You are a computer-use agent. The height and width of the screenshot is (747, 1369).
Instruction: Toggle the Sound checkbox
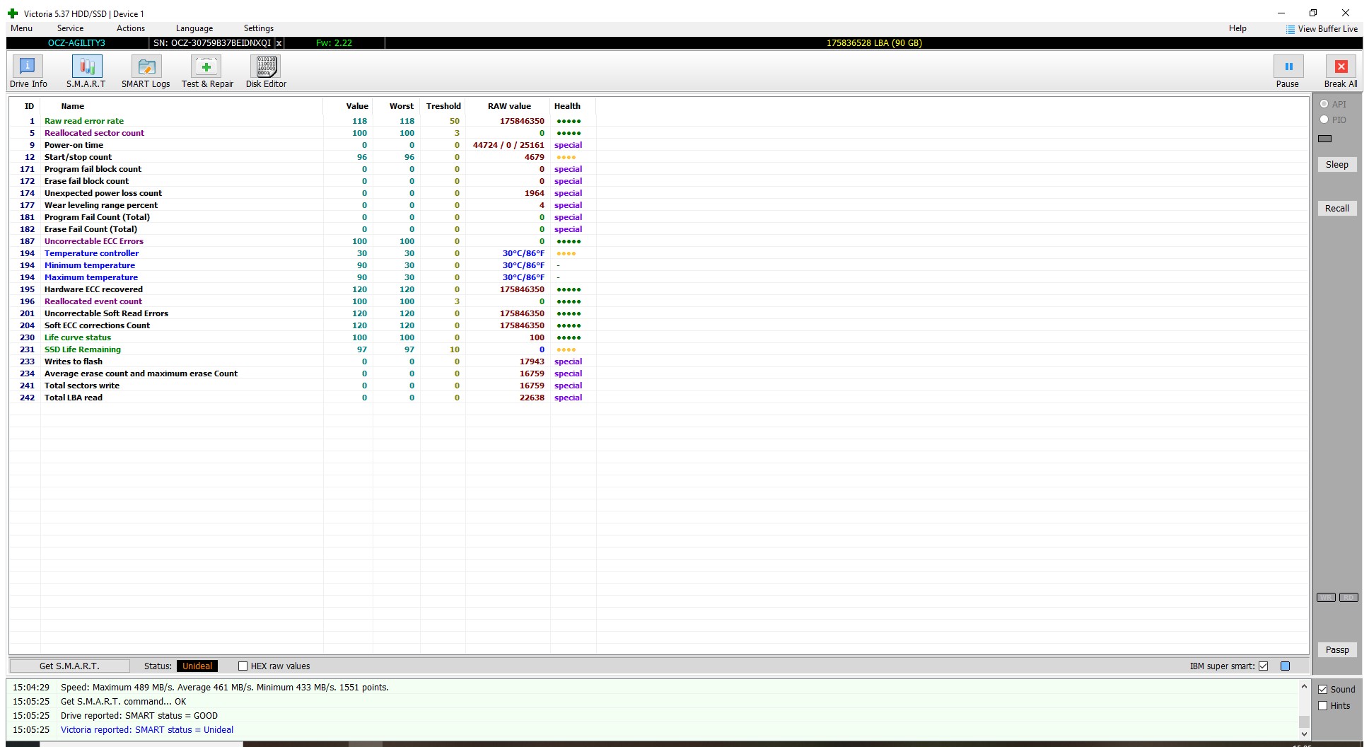1323,690
